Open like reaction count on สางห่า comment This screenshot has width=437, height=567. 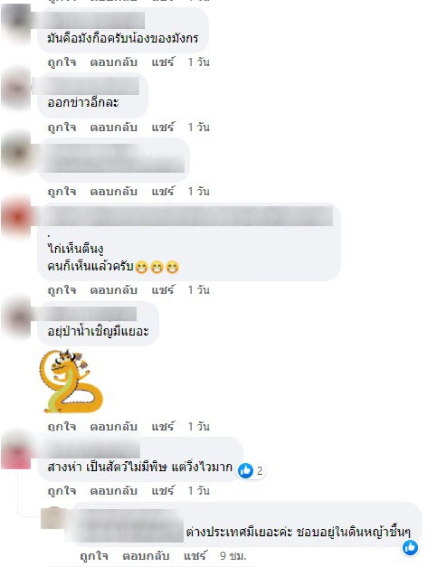tap(251, 470)
